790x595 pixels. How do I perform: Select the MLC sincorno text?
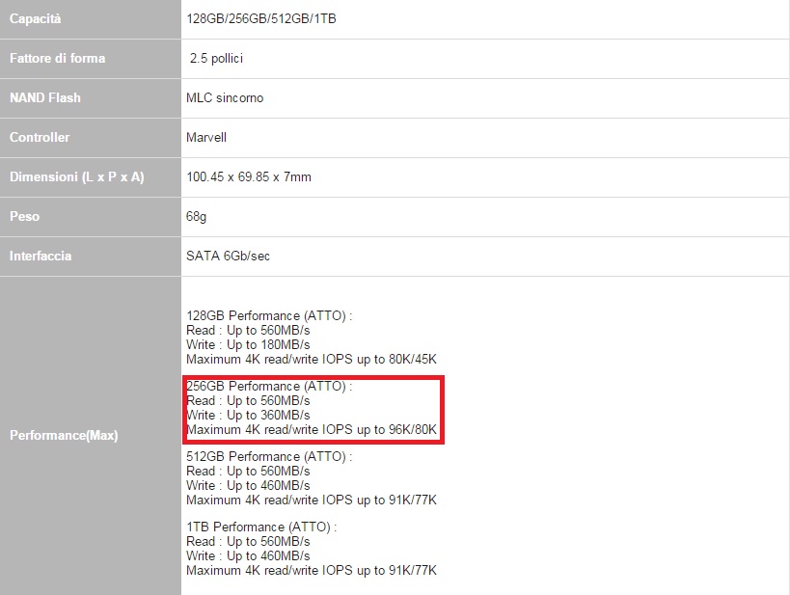coord(224,97)
